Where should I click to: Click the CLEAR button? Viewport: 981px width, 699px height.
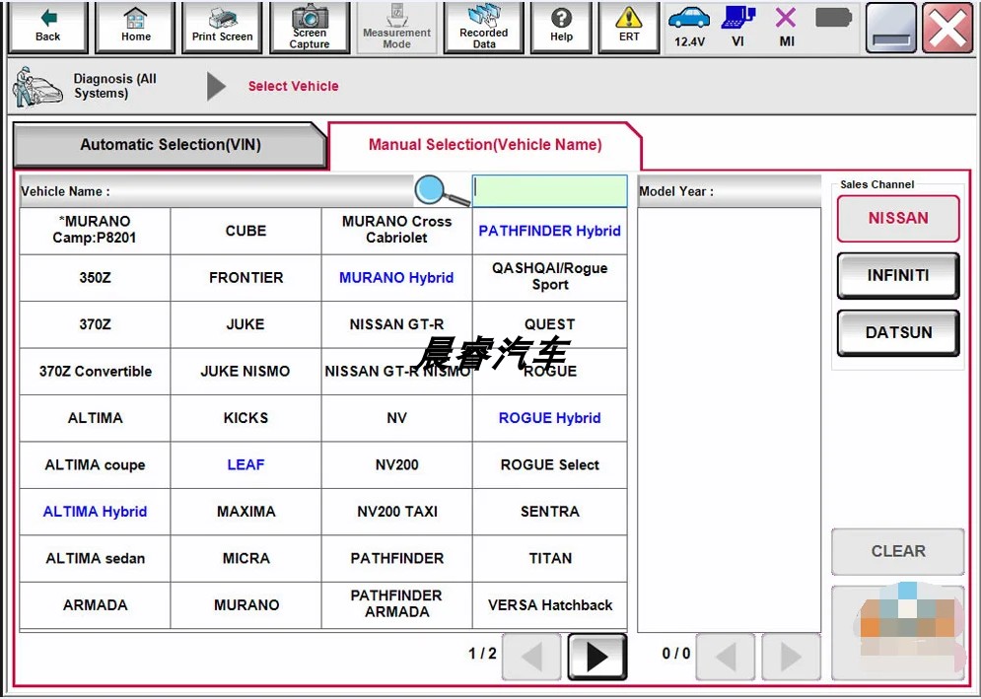(x=898, y=551)
